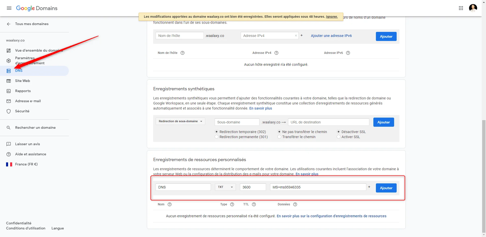This screenshot has height=237, width=486.
Task: Select Activer SSL option
Action: point(338,137)
